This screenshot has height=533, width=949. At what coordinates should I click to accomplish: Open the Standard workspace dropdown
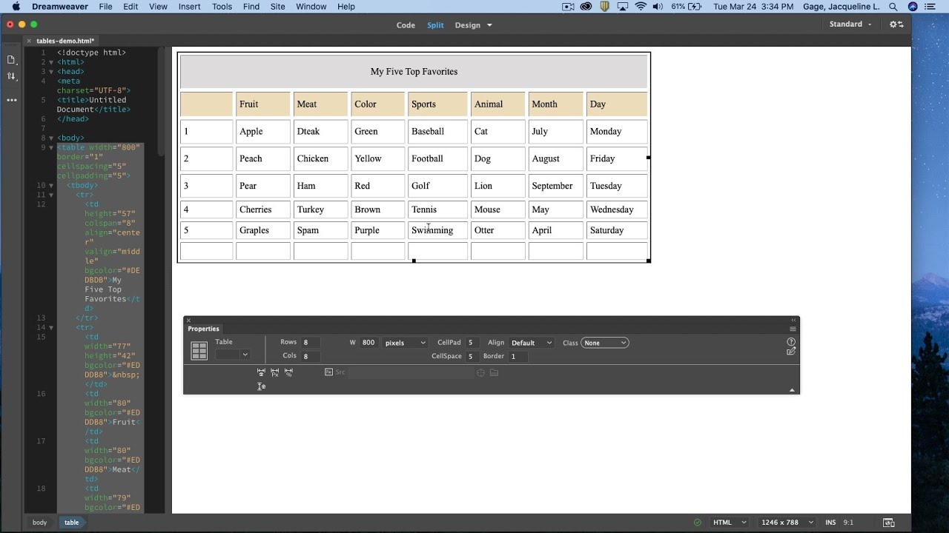point(850,24)
